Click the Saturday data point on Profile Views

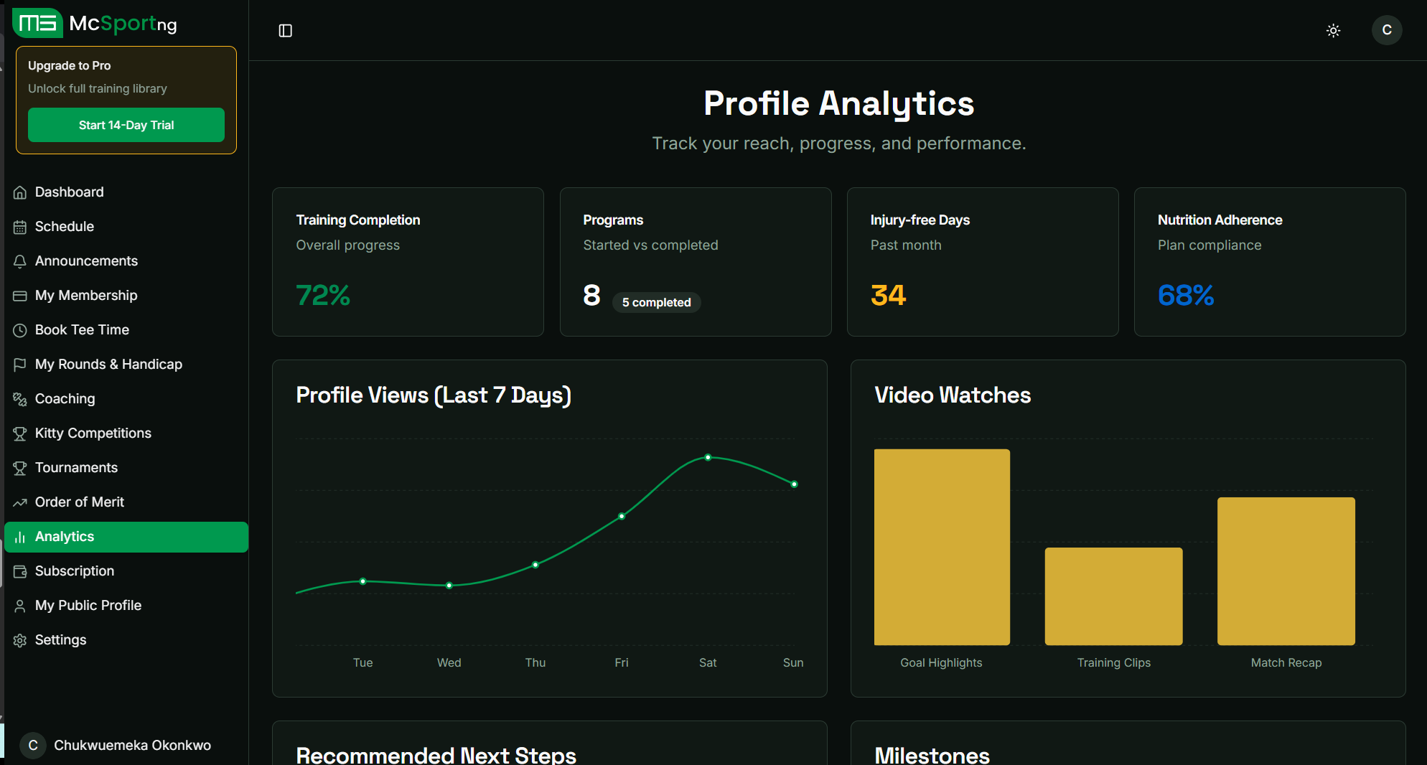pos(708,458)
